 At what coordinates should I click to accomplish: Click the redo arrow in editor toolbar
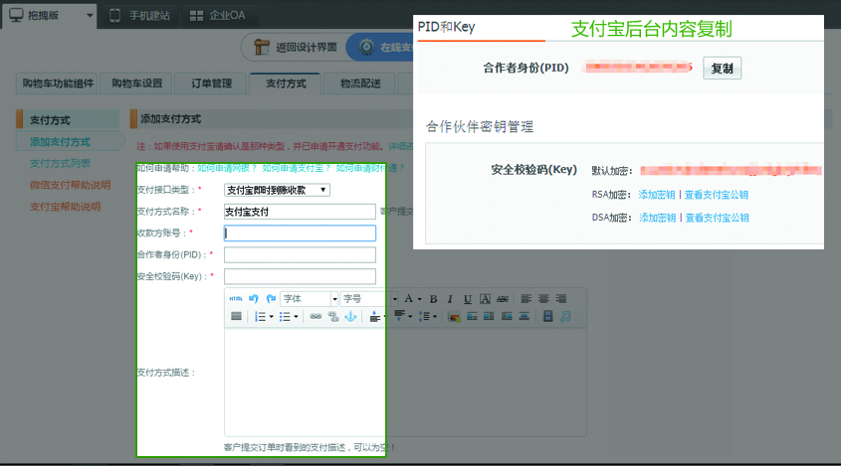tap(271, 299)
